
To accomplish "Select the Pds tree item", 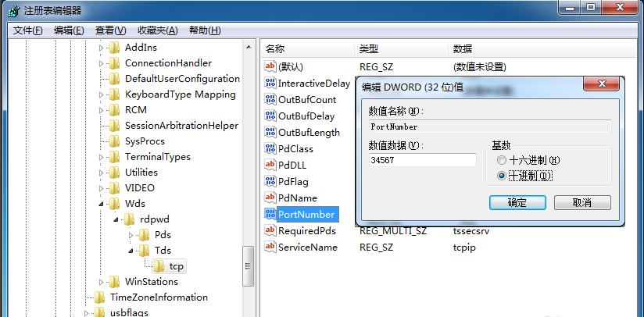I will click(163, 235).
